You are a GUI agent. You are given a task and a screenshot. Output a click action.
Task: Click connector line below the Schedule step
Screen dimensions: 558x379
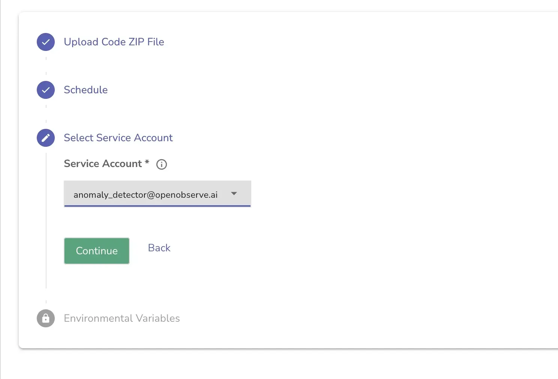(46, 114)
